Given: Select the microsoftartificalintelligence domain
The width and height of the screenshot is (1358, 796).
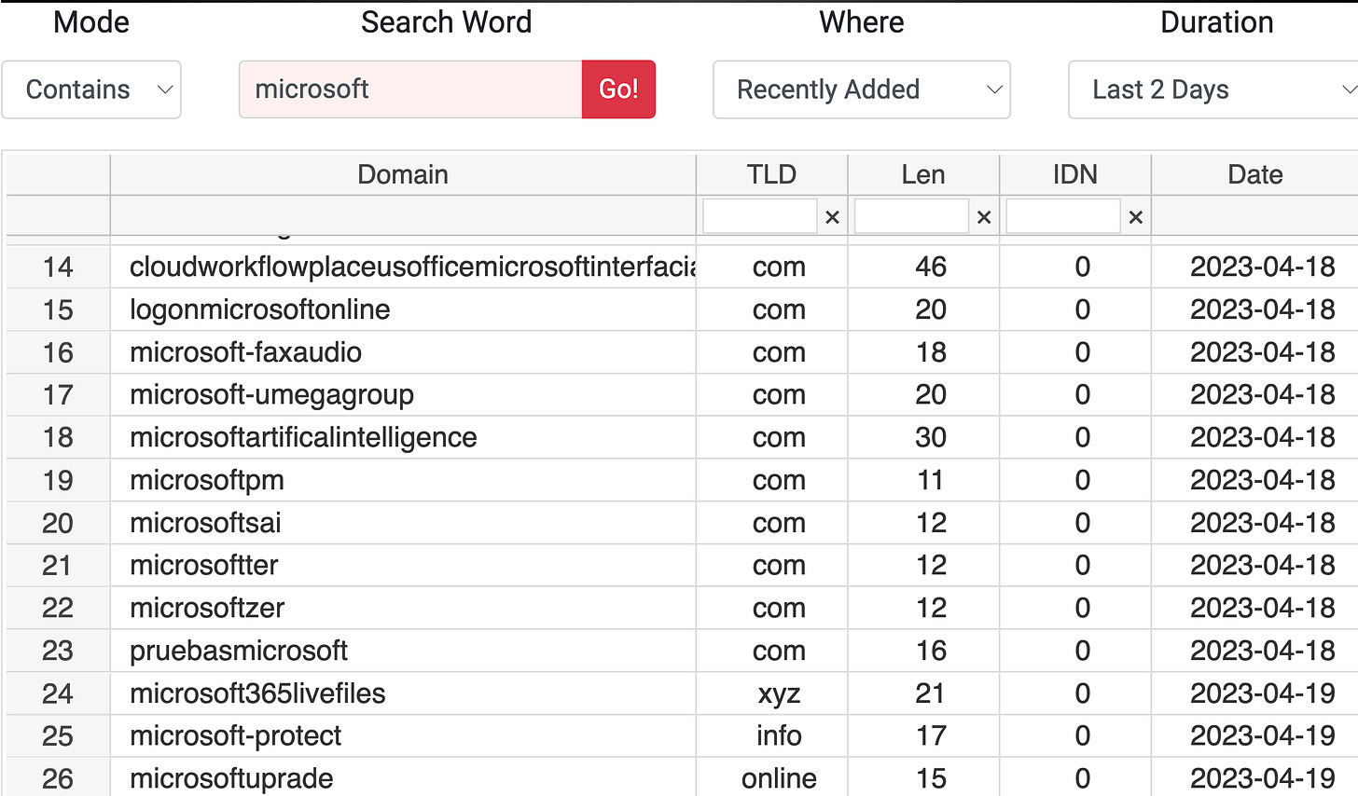Looking at the screenshot, I should 303,437.
